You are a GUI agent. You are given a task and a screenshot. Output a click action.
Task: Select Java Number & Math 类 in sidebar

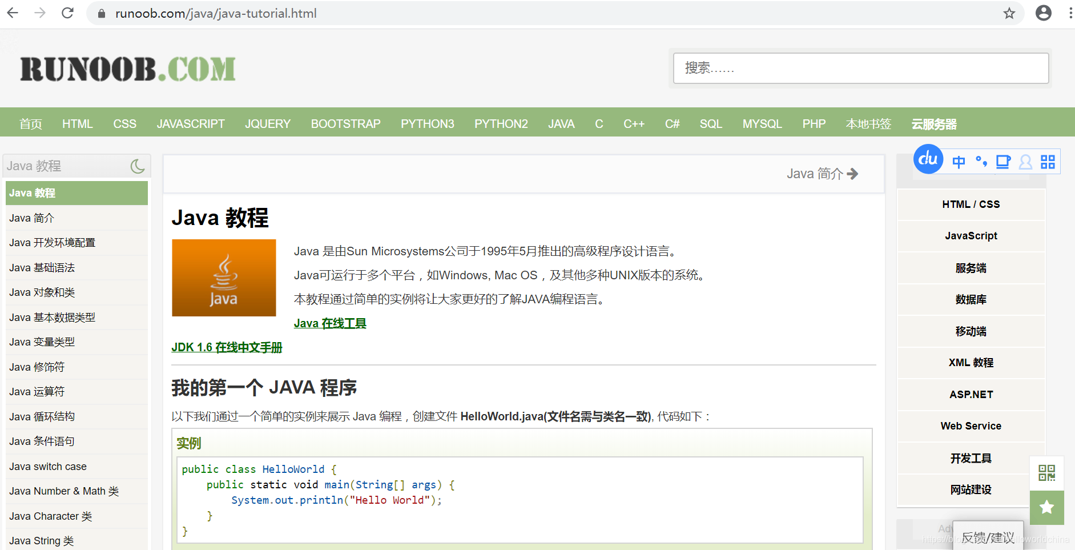[77, 491]
